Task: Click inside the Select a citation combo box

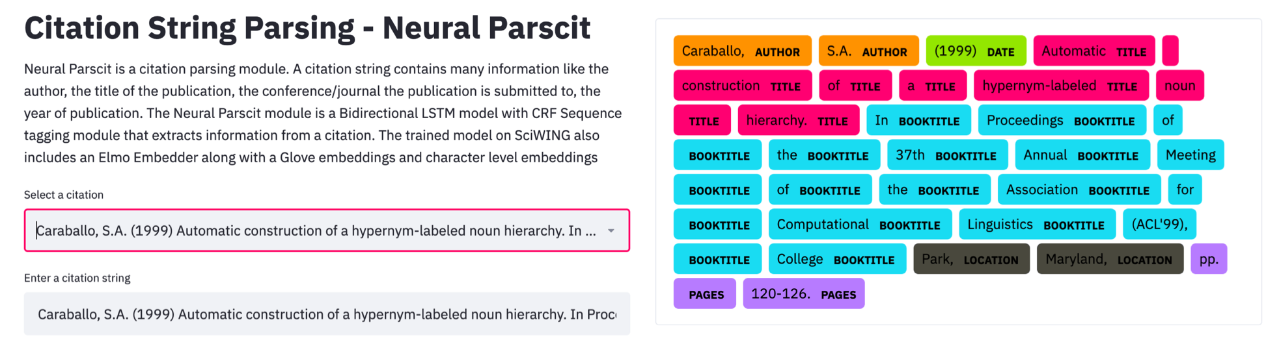Action: [327, 230]
